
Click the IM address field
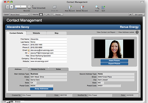coord(49,53)
